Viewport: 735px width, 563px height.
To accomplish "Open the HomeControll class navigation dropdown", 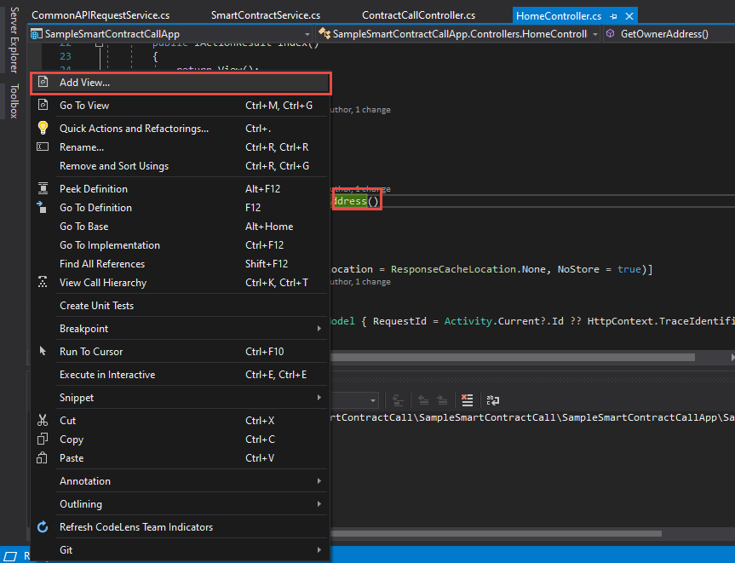I will pos(597,34).
